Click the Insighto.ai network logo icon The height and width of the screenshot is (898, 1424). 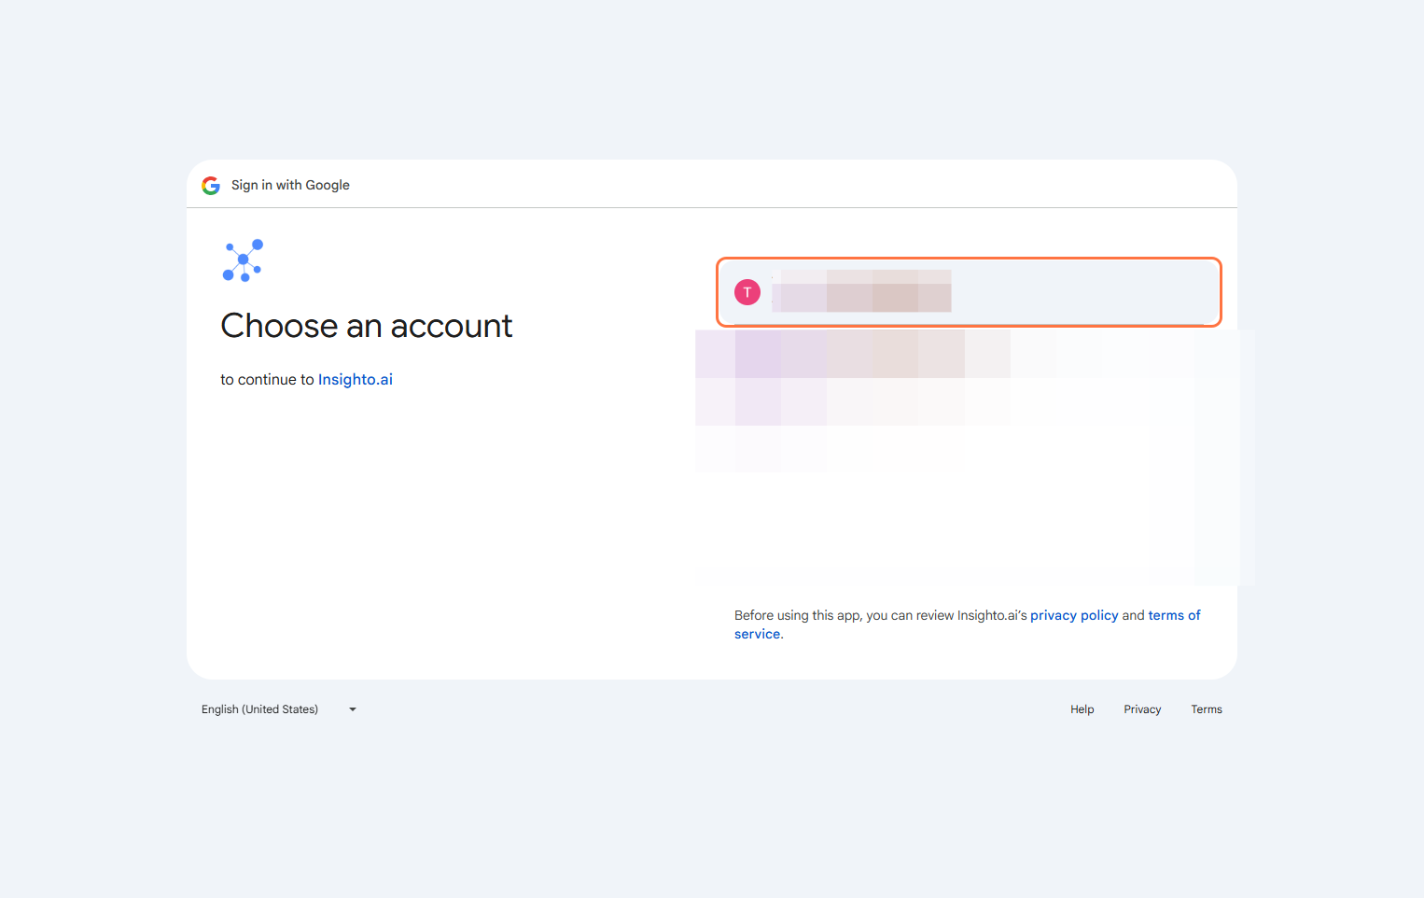243,260
